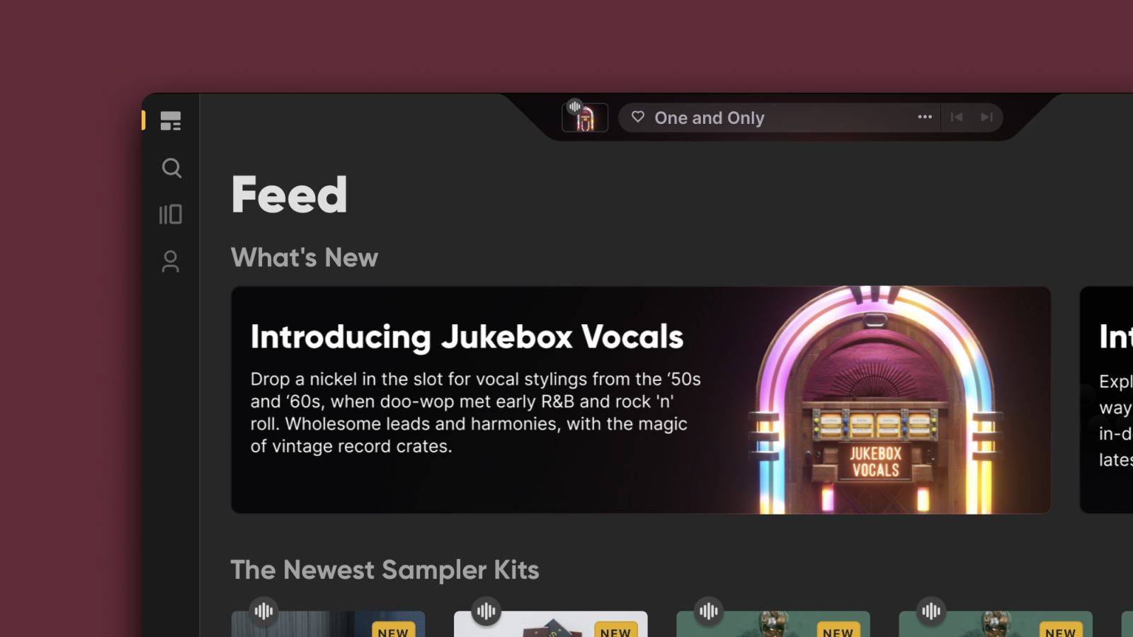Click waveform icon on fourth sampler kit

coord(931,611)
